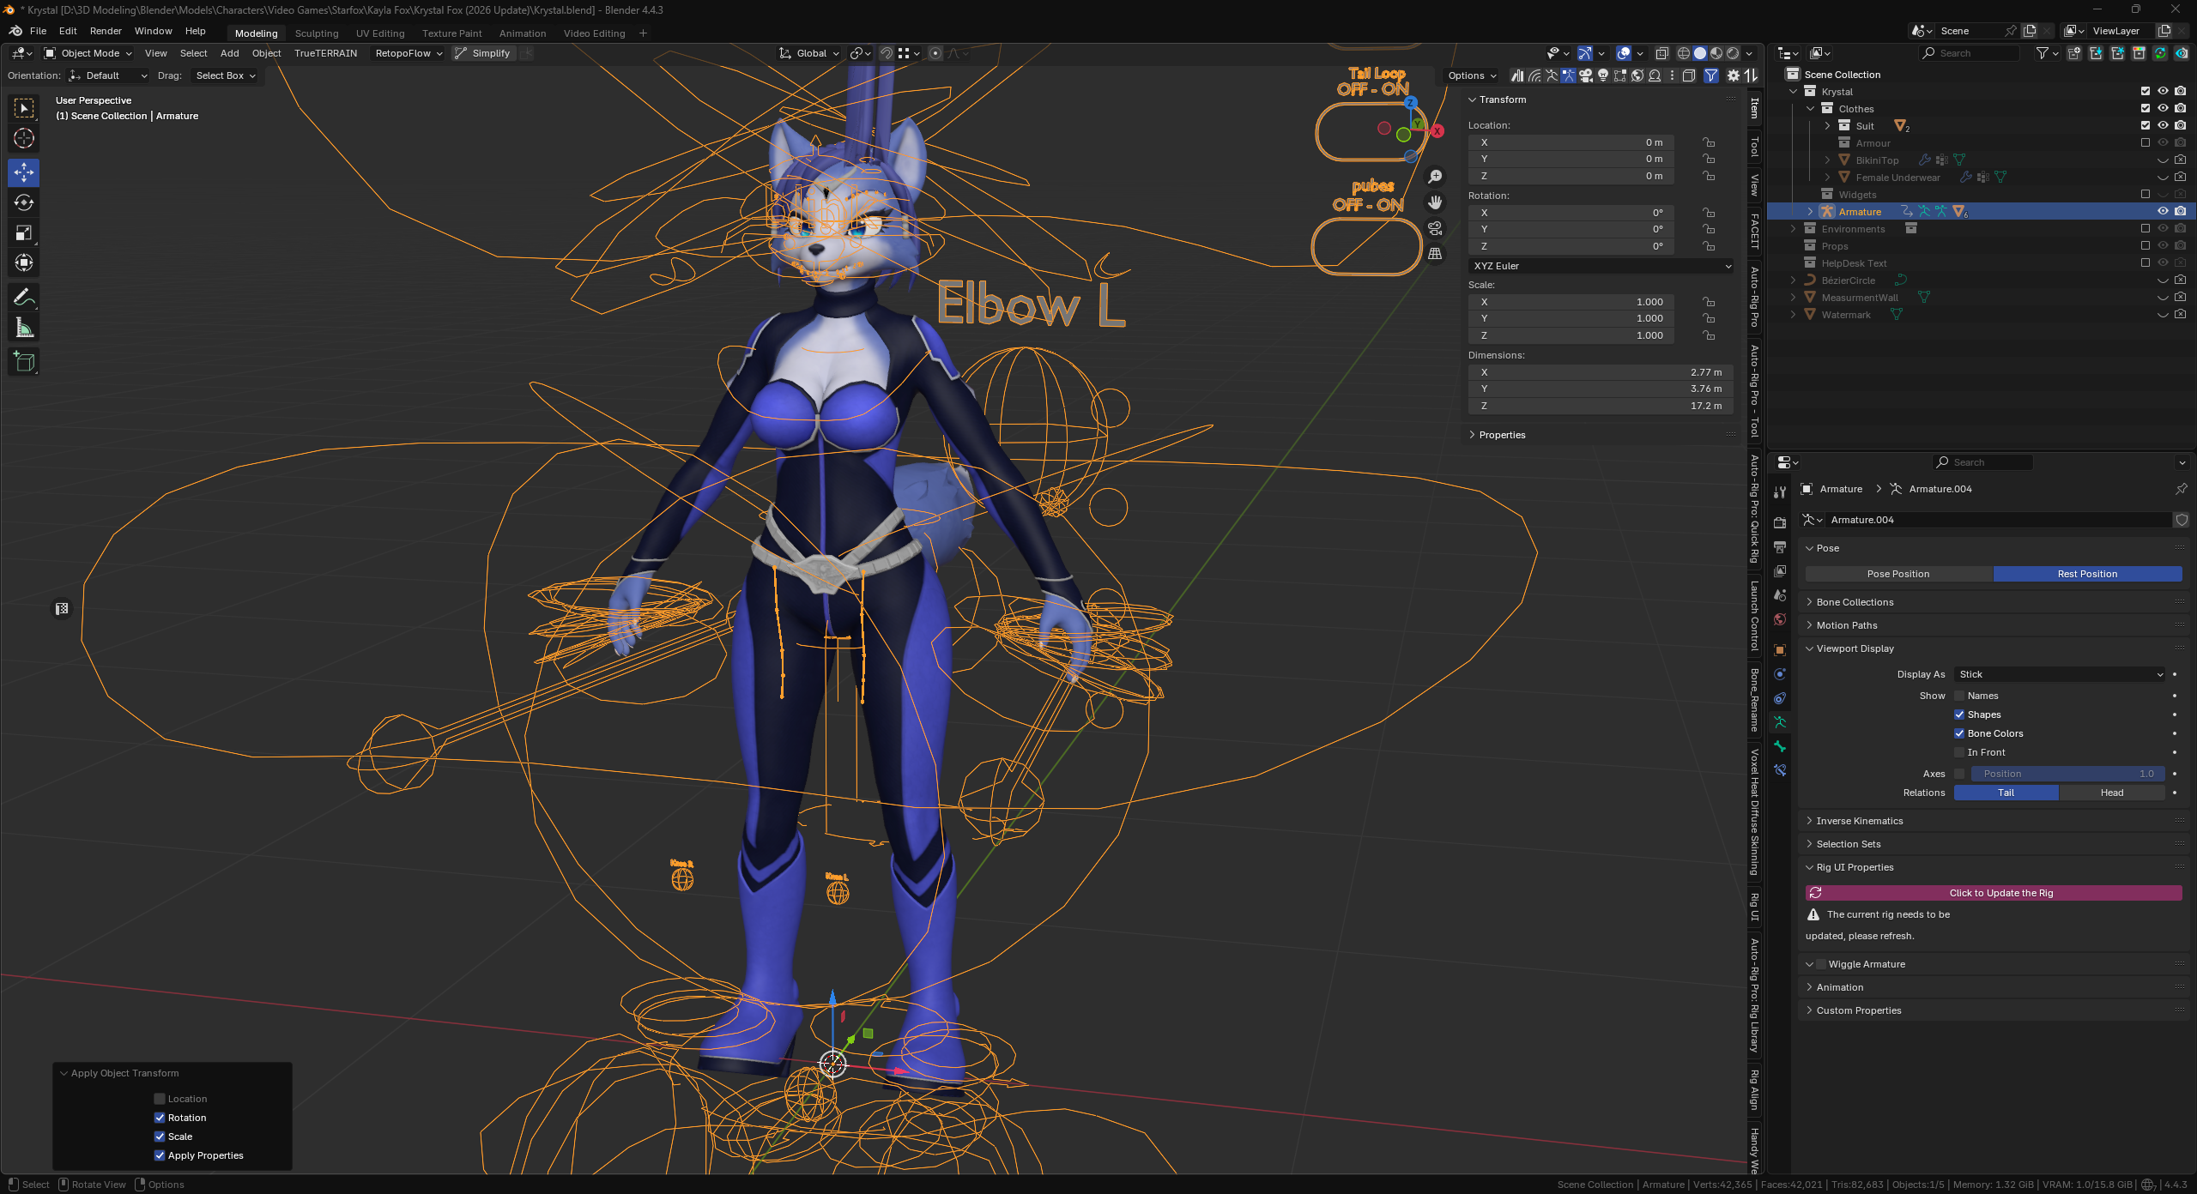Image resolution: width=2197 pixels, height=1194 pixels.
Task: Toggle camera view with the camera icon
Action: point(1435,228)
